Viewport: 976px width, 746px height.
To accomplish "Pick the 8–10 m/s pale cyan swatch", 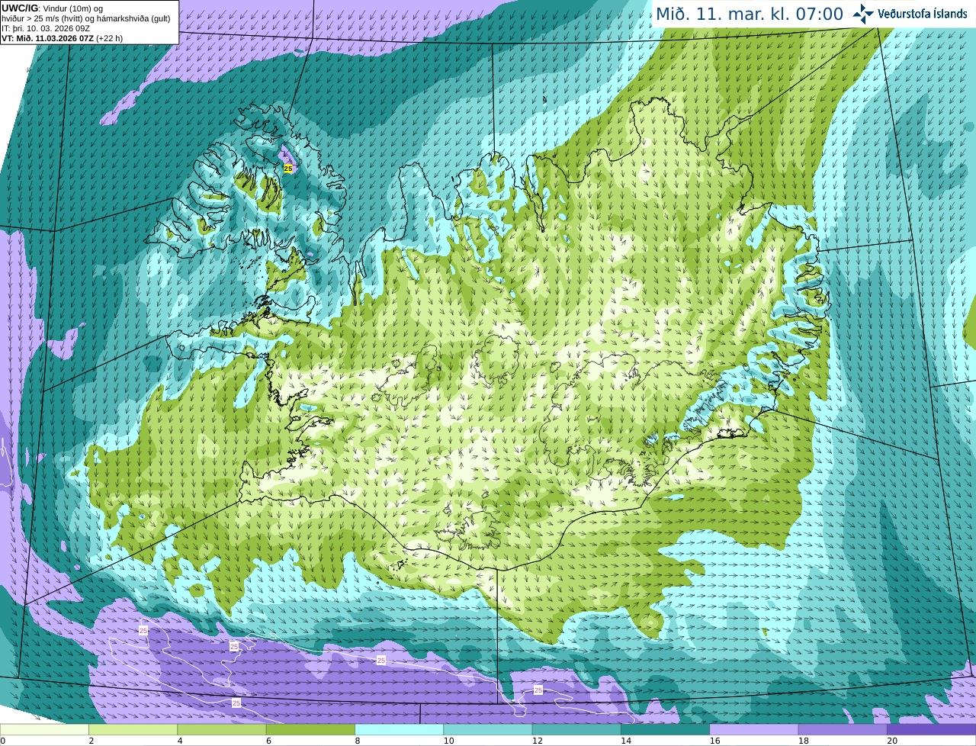I will [x=399, y=729].
